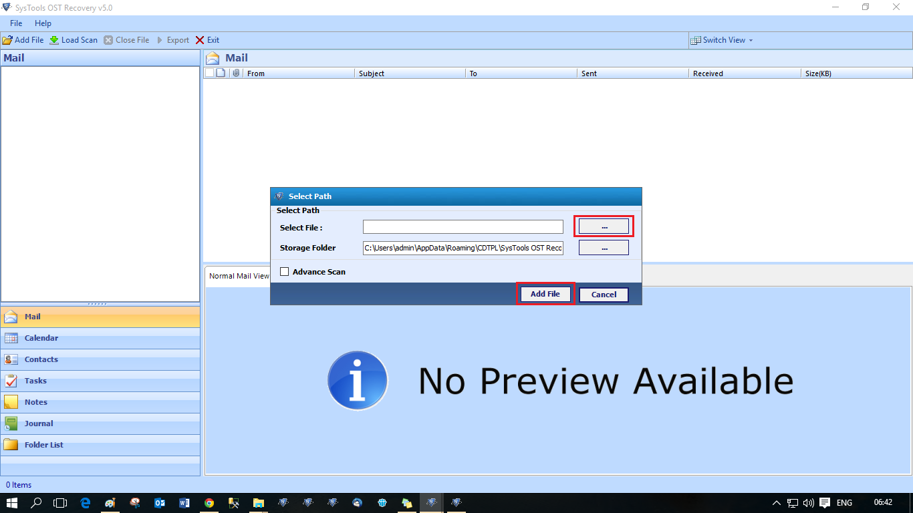Open Calendar in the navigation pane

click(100, 338)
